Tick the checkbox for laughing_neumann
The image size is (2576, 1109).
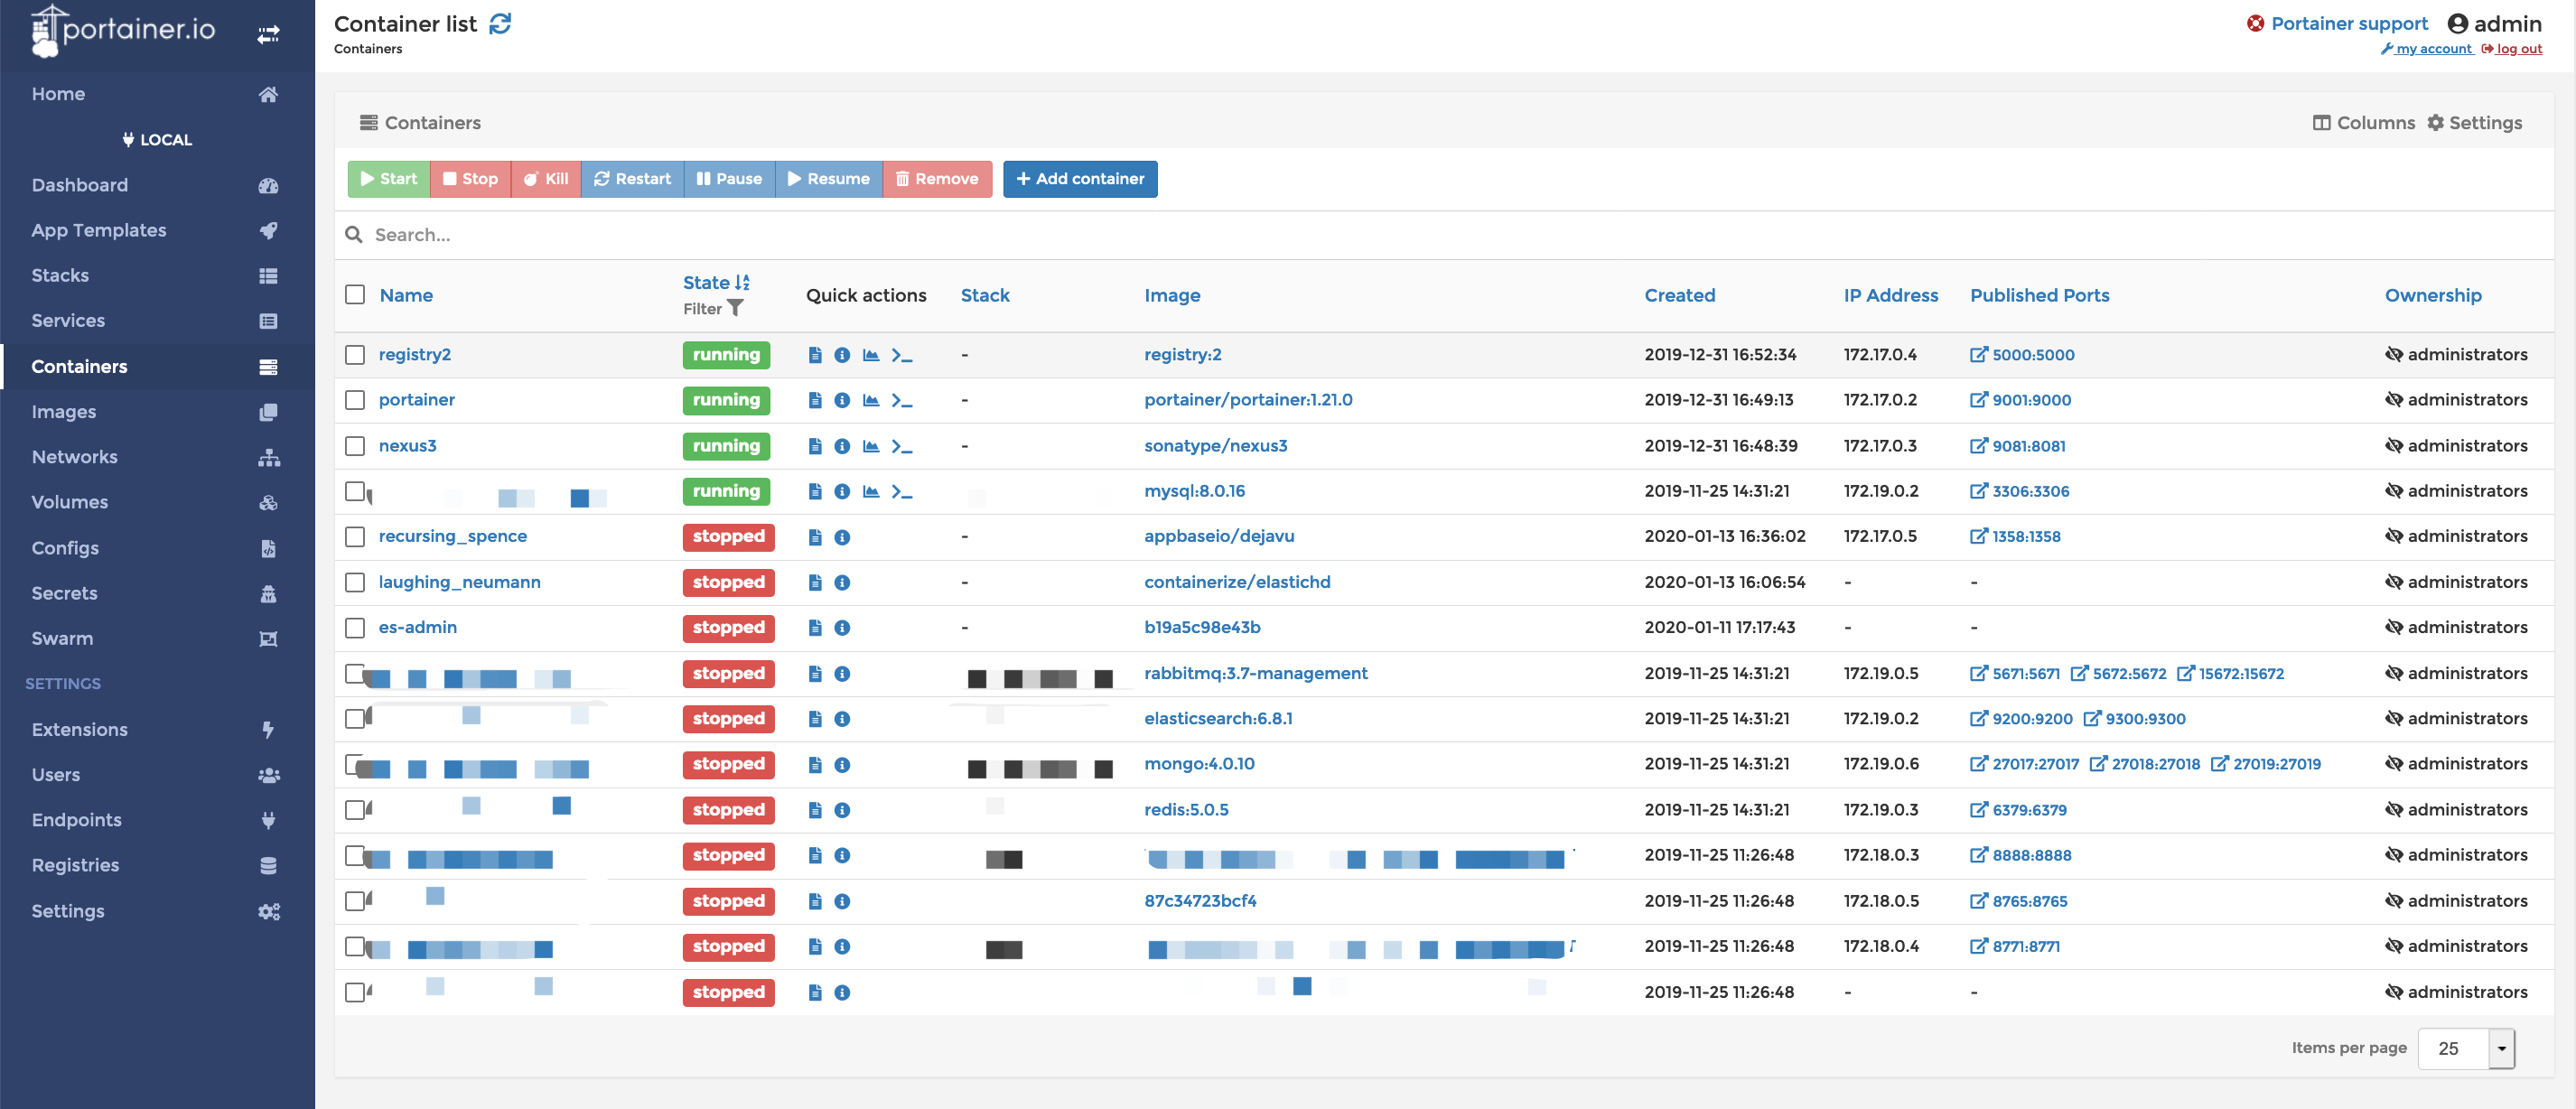click(355, 582)
